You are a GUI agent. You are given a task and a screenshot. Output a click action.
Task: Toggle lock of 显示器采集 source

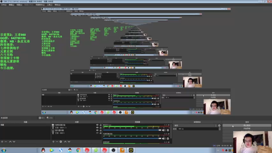tap(100, 130)
